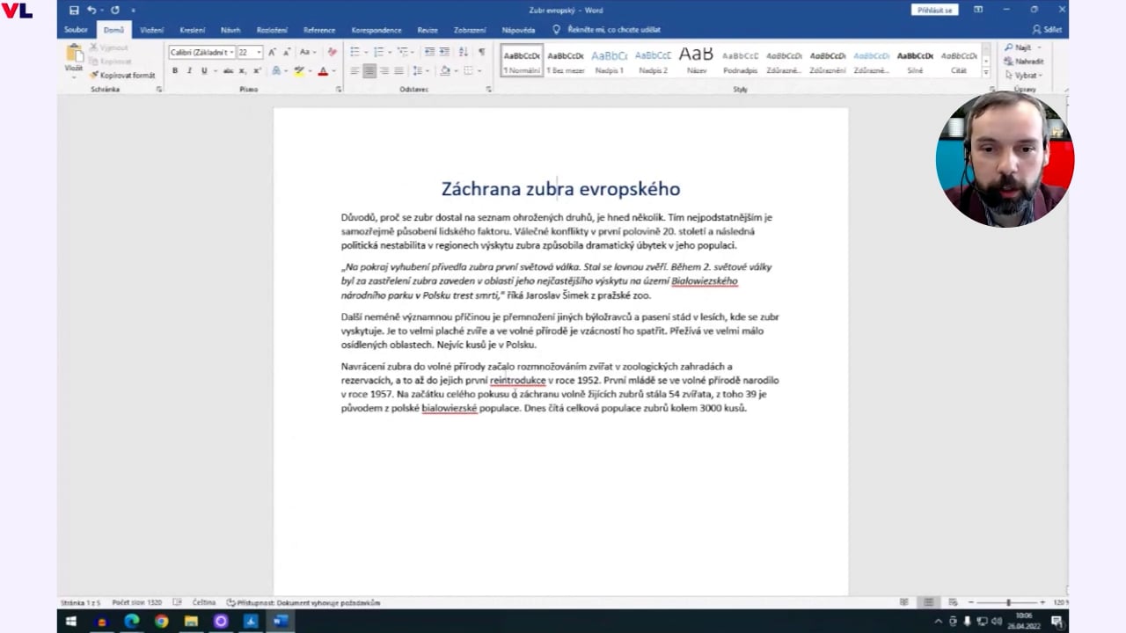Screen dimensions: 1126x633
Task: Click the zoom slider in the status bar
Action: tap(1008, 602)
